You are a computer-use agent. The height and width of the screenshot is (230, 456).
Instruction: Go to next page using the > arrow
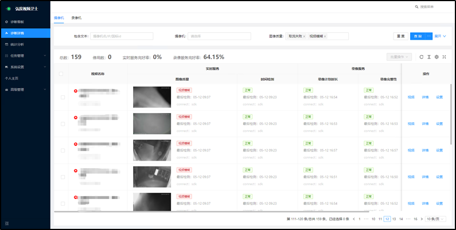(422, 219)
